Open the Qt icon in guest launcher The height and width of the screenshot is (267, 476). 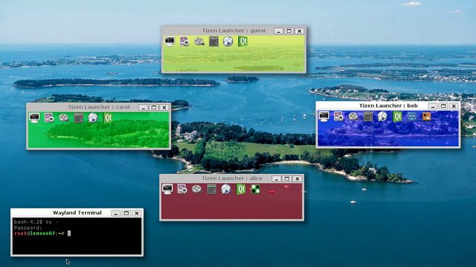243,41
